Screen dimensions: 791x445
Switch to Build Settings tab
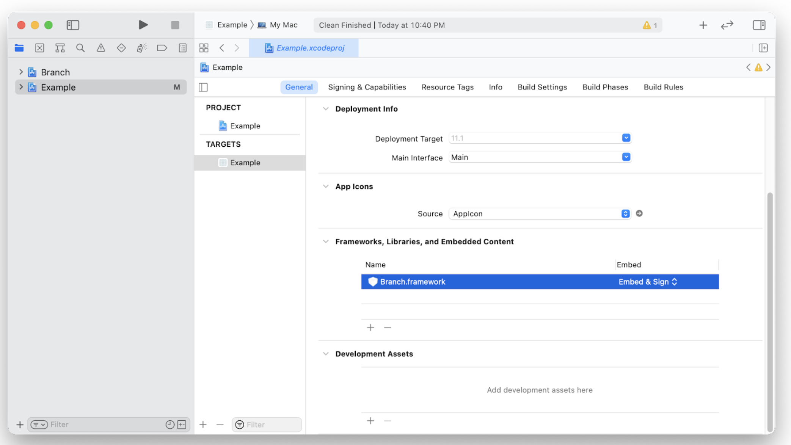pos(542,87)
